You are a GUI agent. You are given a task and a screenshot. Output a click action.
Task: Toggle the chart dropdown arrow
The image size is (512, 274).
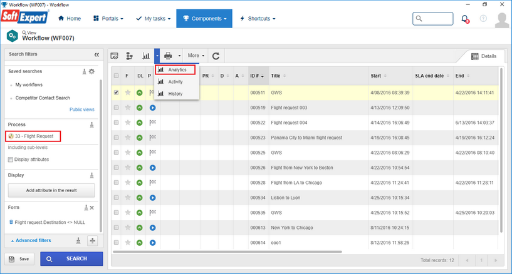tap(157, 56)
